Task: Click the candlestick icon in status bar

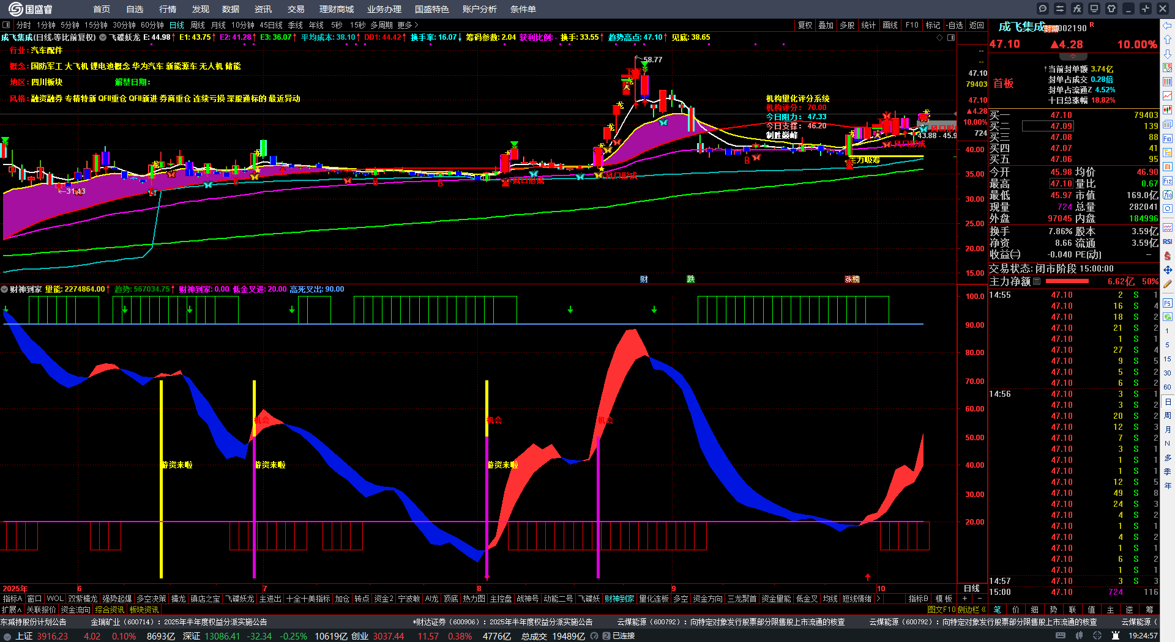Action: [1080, 636]
